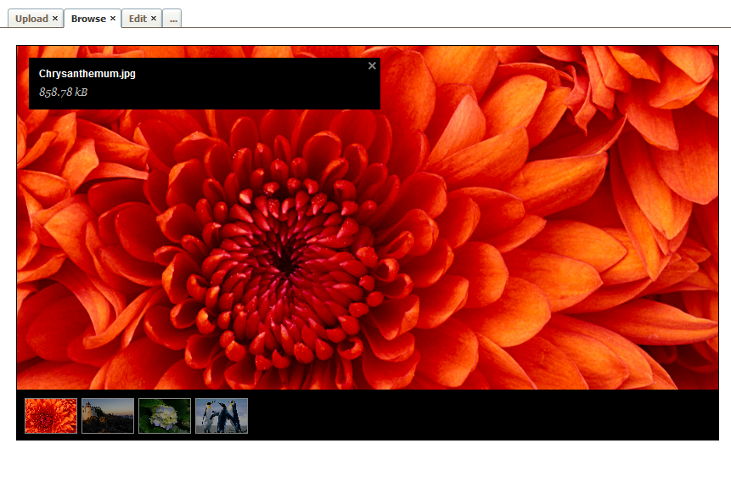This screenshot has height=477, width=731.
Task: Switch to the Upload tab
Action: pyautogui.click(x=31, y=19)
